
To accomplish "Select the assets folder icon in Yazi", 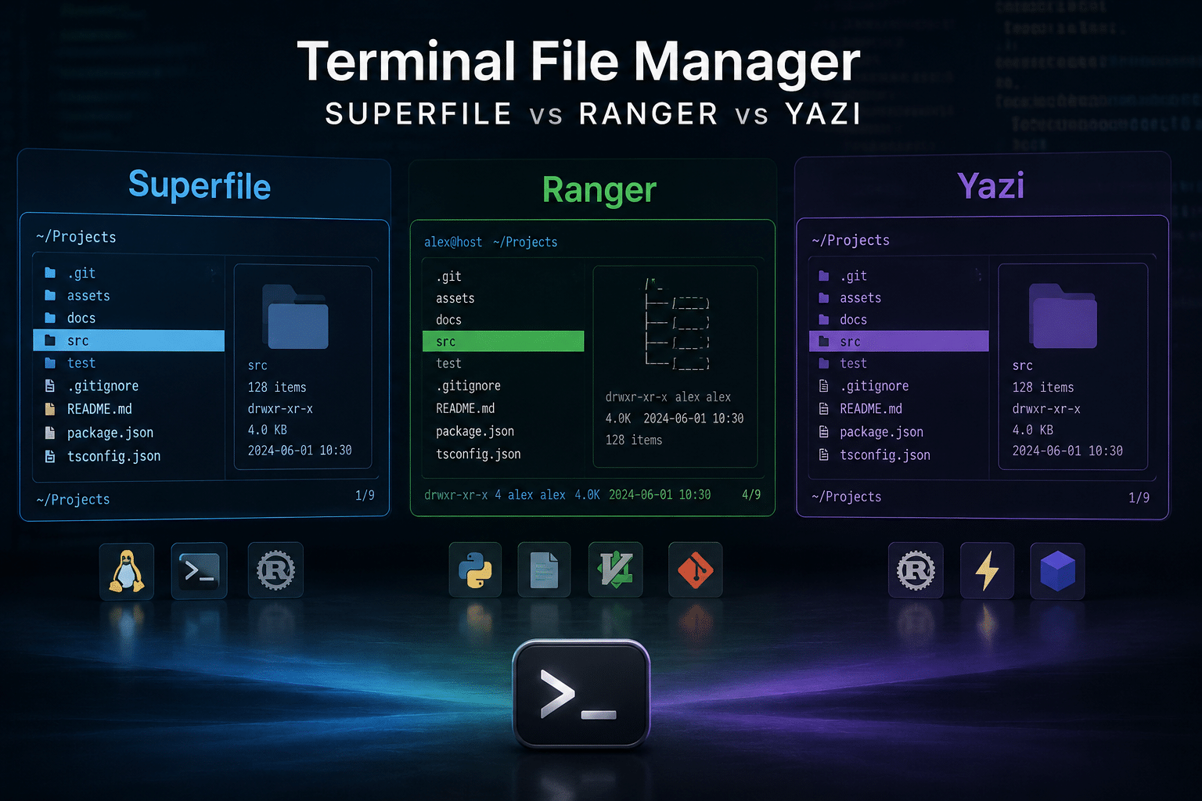I will tap(823, 298).
